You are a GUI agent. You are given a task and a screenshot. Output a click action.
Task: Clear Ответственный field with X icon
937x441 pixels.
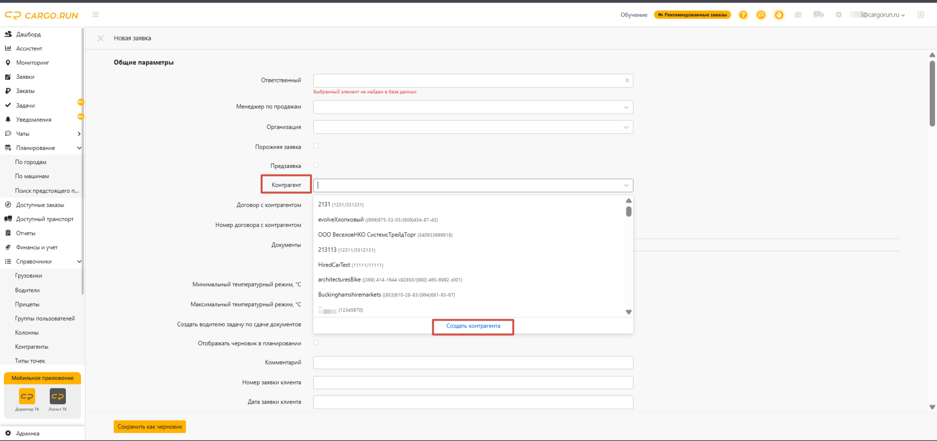[x=627, y=80]
